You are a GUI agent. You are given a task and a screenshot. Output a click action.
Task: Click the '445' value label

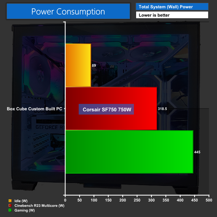[x=197, y=152]
